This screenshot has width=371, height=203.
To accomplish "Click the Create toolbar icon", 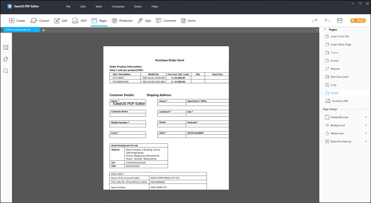I will tap(17, 21).
